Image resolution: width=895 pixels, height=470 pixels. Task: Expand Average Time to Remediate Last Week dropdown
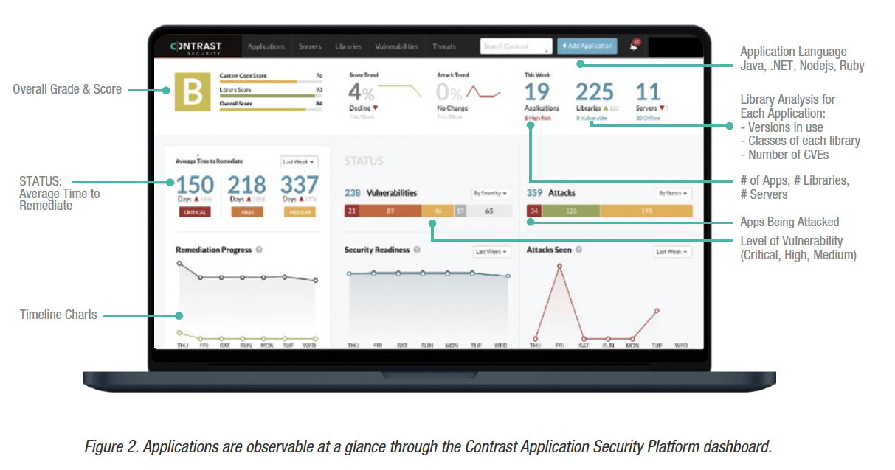pos(299,161)
